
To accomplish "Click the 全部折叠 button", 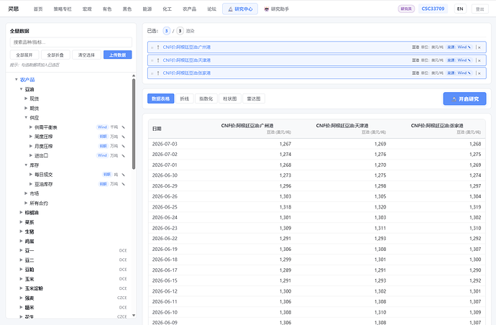I will point(55,55).
